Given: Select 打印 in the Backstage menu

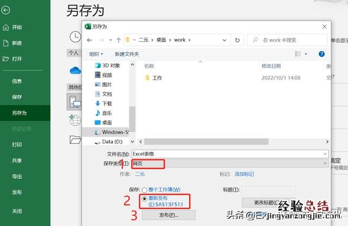Looking at the screenshot, I should click(x=17, y=145).
